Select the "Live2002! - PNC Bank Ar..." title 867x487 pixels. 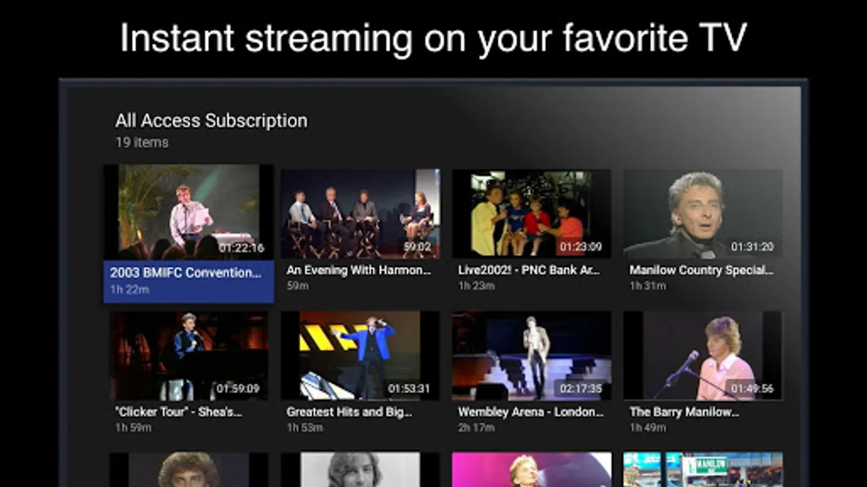(x=529, y=270)
